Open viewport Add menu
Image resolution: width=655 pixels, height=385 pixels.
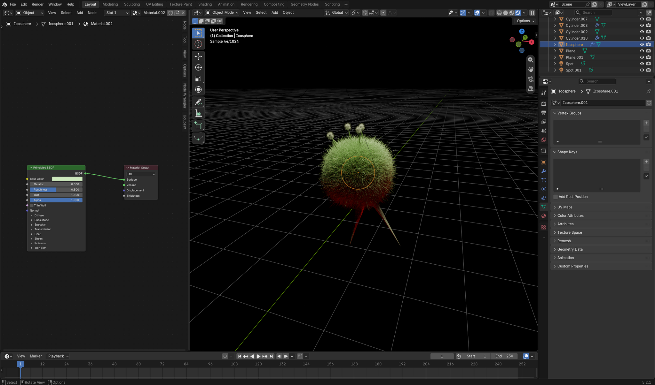(x=275, y=12)
